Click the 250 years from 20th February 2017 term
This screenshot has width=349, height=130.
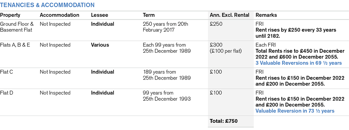[165, 27]
